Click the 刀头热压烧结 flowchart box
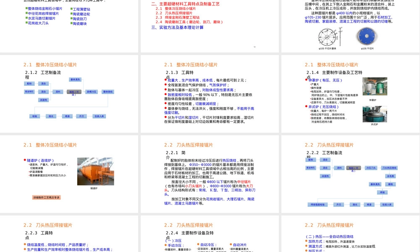This screenshot has height=252, width=420. [x=389, y=168]
